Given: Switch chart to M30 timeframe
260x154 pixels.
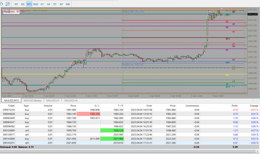Looking at the screenshot, I should click(x=36, y=4).
